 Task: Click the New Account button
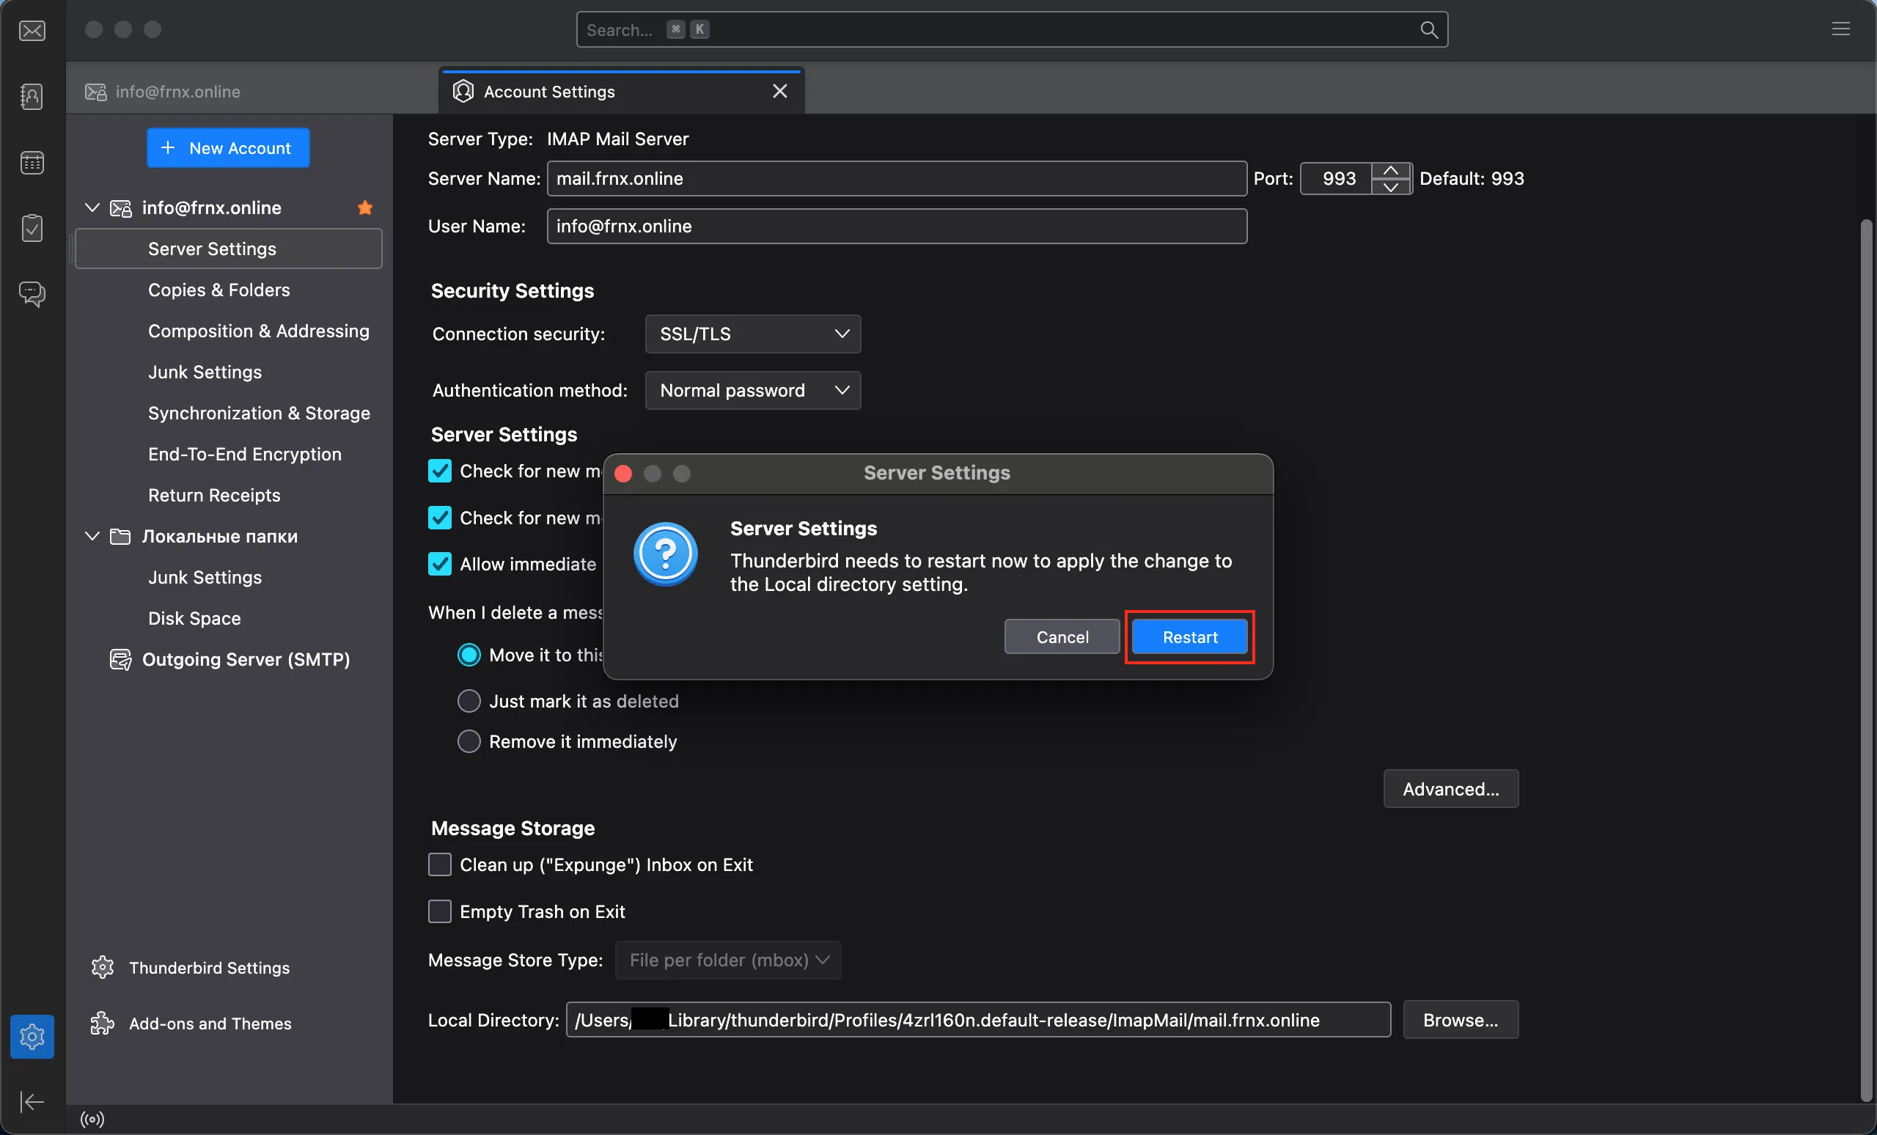(228, 148)
